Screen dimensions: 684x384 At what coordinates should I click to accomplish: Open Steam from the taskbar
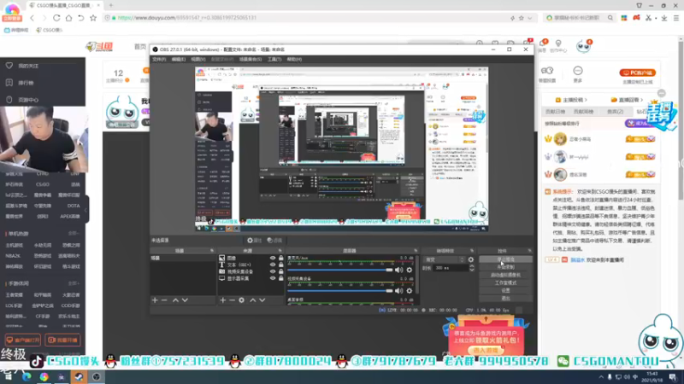click(x=79, y=377)
